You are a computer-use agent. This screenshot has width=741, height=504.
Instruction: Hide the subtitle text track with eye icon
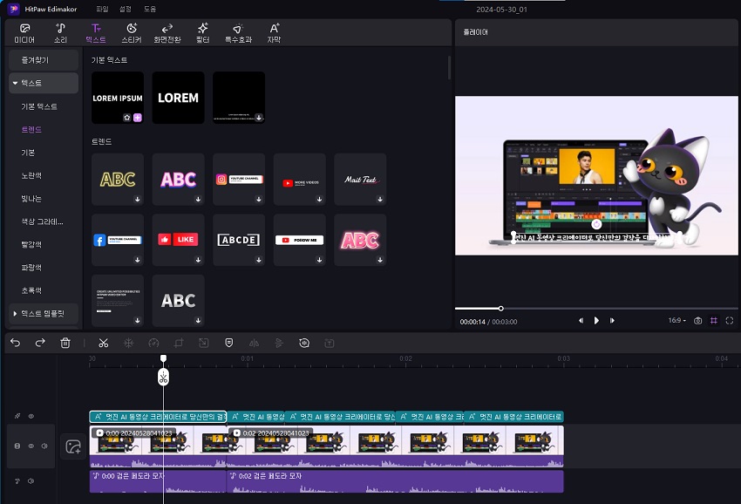[x=31, y=417]
